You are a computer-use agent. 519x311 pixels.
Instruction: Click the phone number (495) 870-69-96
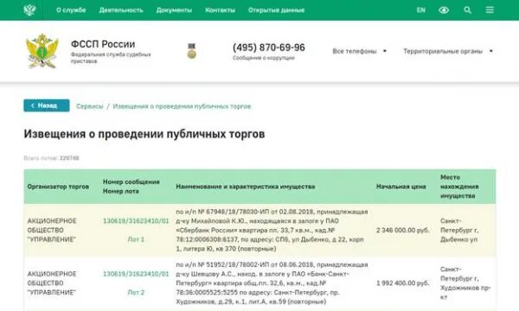[269, 48]
